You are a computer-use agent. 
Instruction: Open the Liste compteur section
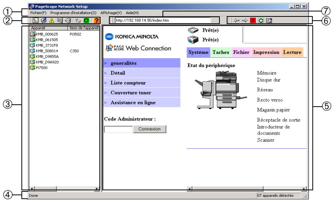pyautogui.click(x=142, y=83)
